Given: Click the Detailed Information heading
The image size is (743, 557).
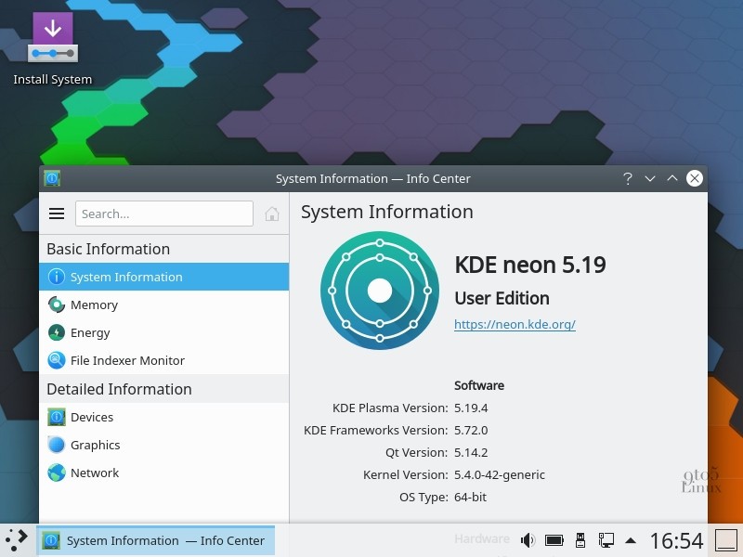Looking at the screenshot, I should [119, 389].
